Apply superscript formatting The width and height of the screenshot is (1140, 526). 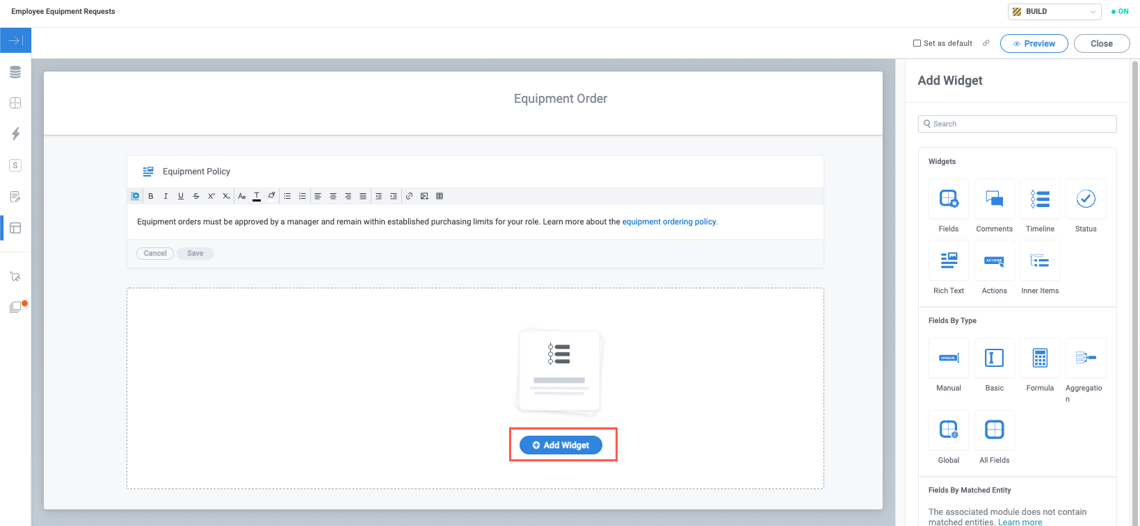pyautogui.click(x=211, y=196)
